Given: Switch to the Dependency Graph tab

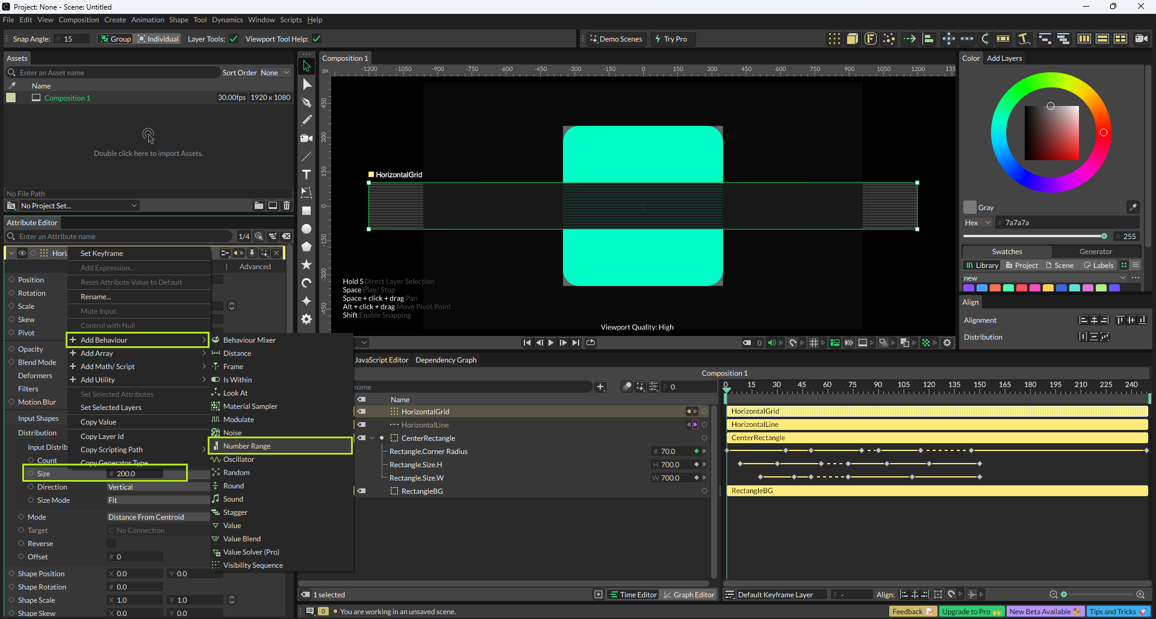Looking at the screenshot, I should [x=446, y=360].
